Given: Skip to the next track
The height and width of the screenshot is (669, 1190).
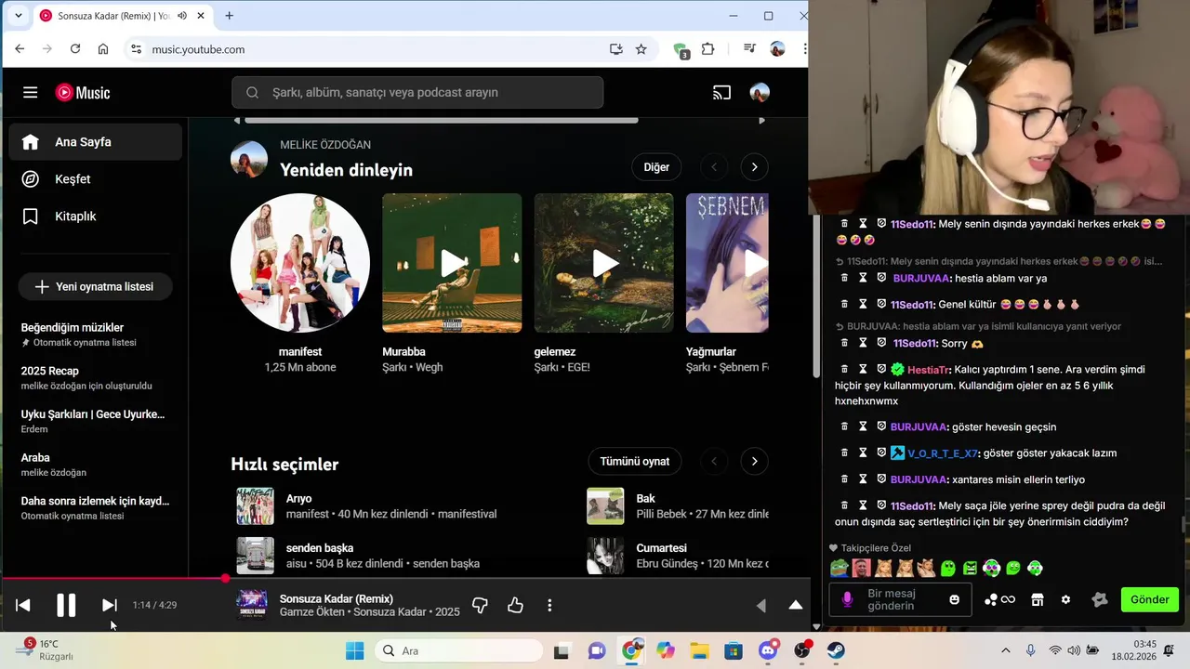Looking at the screenshot, I should tap(109, 605).
